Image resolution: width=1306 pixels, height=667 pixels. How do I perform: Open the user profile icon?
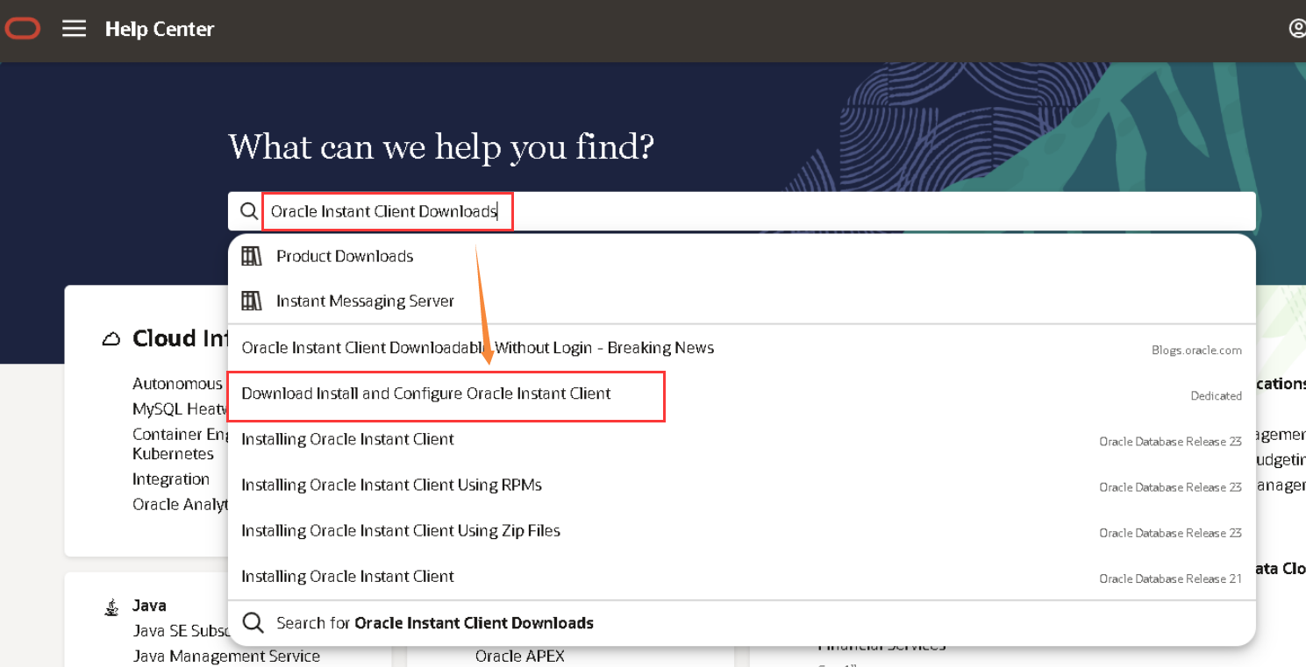tap(1297, 29)
